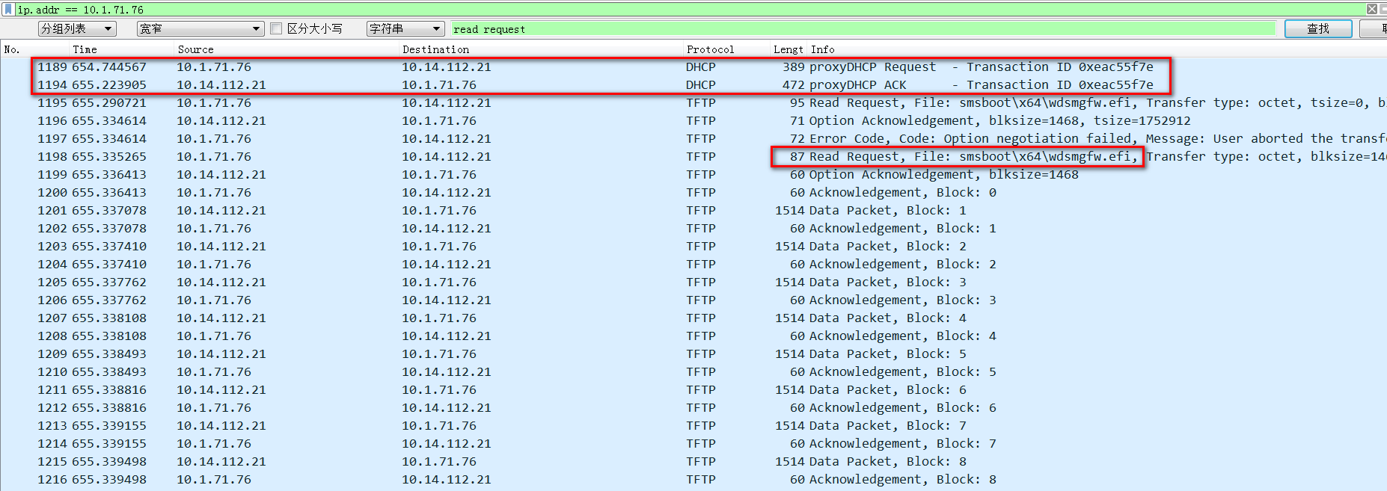Select packet 1213 Data Packet Block: 7

point(693,425)
